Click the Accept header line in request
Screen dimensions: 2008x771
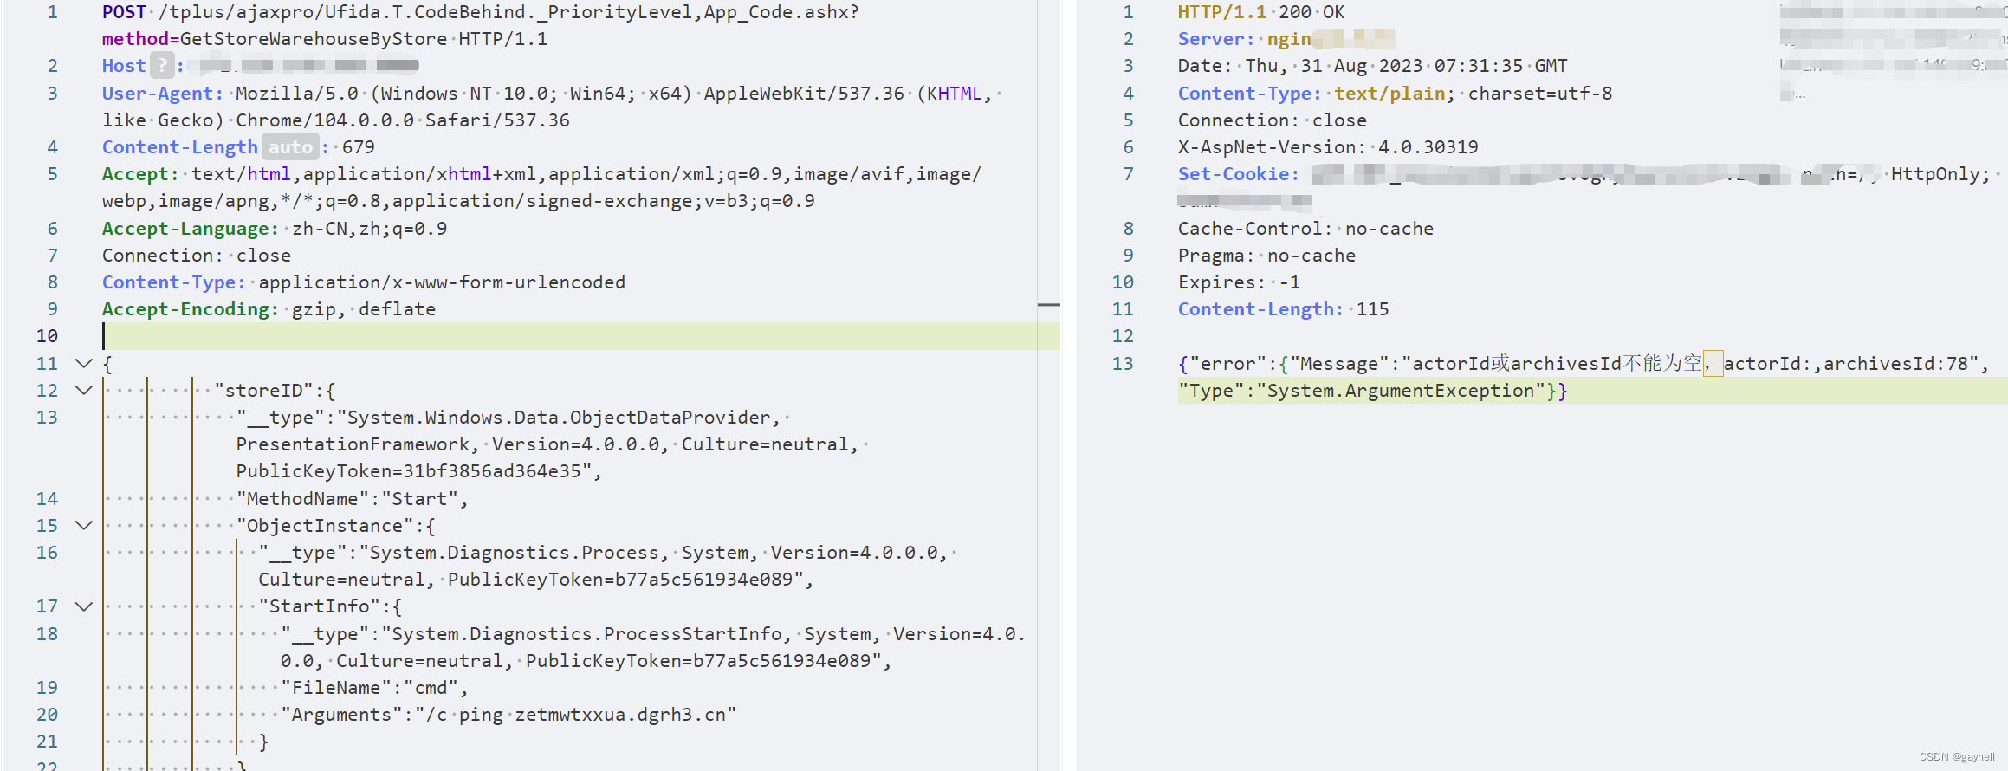(541, 187)
